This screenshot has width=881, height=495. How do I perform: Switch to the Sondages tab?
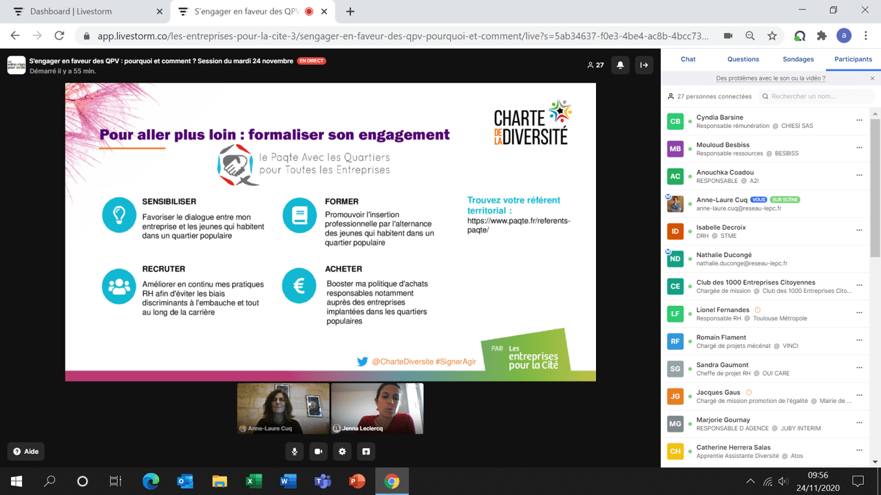point(798,59)
